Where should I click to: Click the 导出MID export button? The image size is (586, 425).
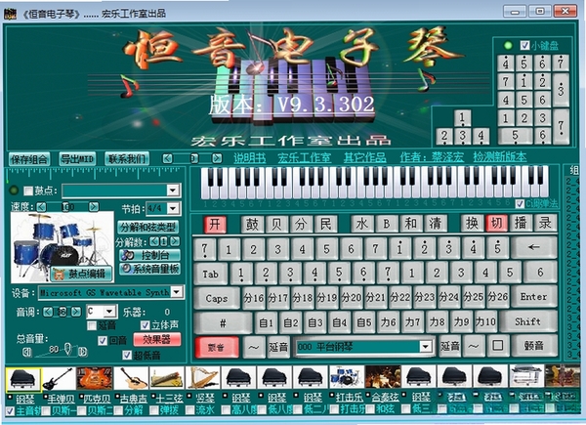tap(77, 159)
